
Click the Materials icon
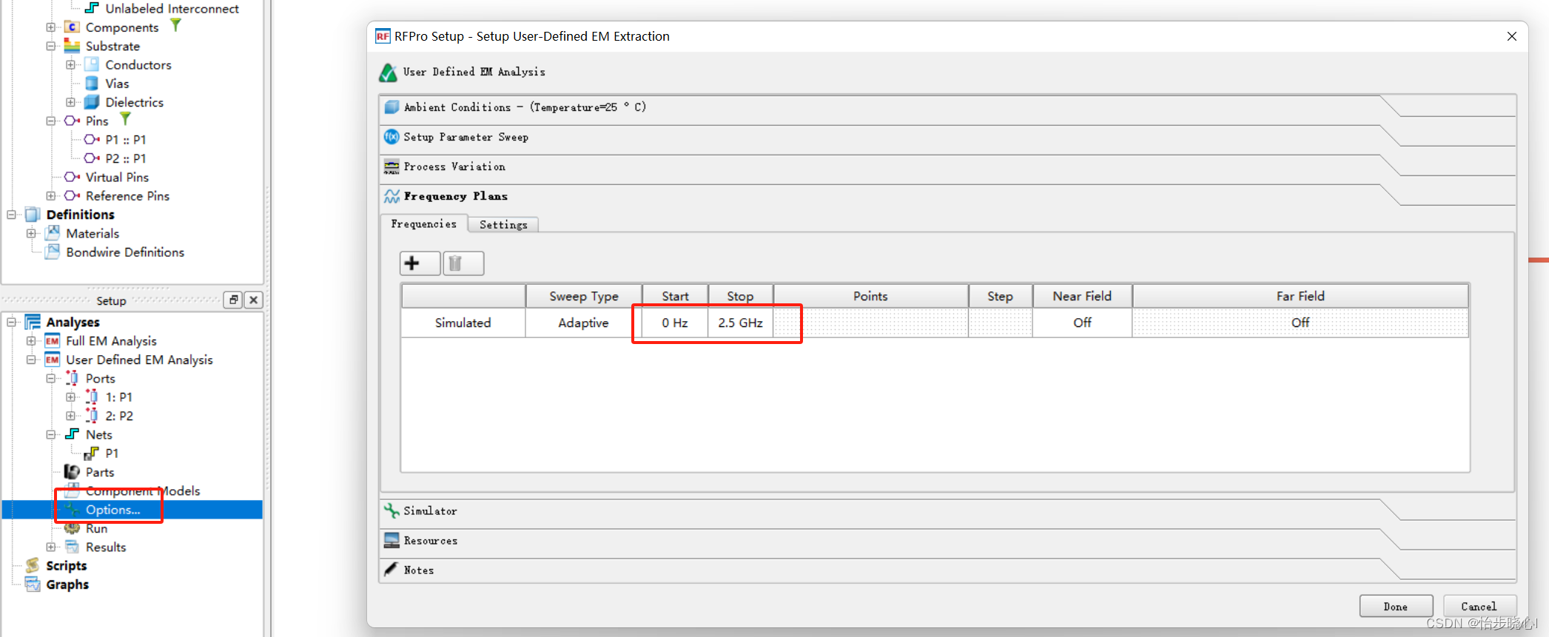pyautogui.click(x=53, y=233)
